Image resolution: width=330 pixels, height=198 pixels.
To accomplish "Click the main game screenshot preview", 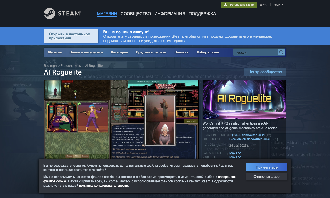I will tap(121, 119).
